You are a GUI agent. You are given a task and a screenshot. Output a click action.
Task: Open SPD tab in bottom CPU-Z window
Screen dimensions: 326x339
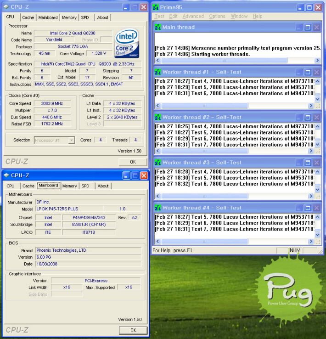tap(85, 186)
